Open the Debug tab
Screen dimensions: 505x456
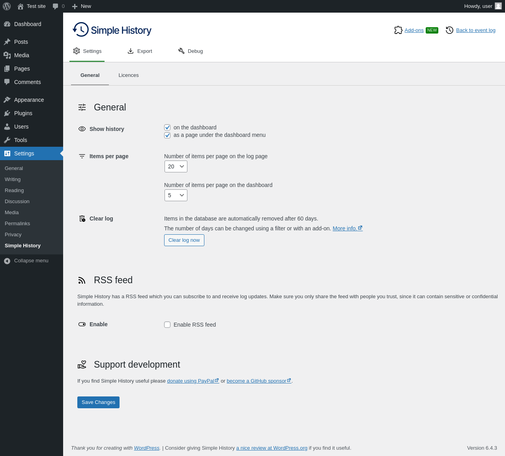pyautogui.click(x=191, y=51)
